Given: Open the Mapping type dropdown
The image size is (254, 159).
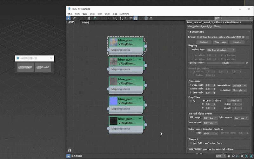Looking at the screenshot, I should click(x=221, y=50).
